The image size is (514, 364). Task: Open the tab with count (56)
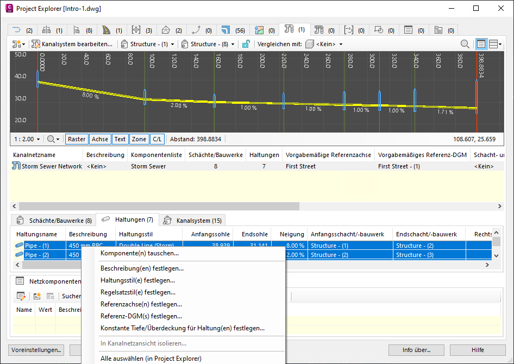(x=232, y=30)
